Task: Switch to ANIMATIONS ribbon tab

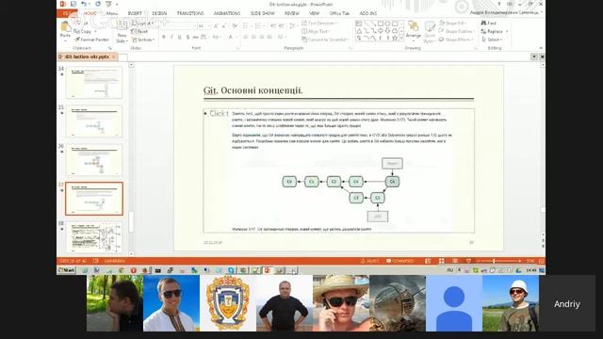Action: [227, 13]
